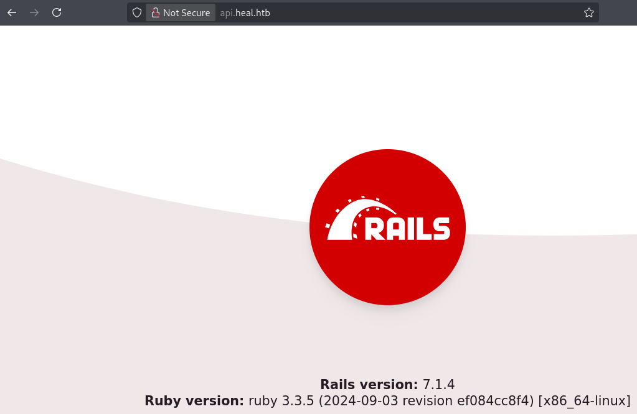Reload the current page
637x414 pixels.
click(57, 12)
